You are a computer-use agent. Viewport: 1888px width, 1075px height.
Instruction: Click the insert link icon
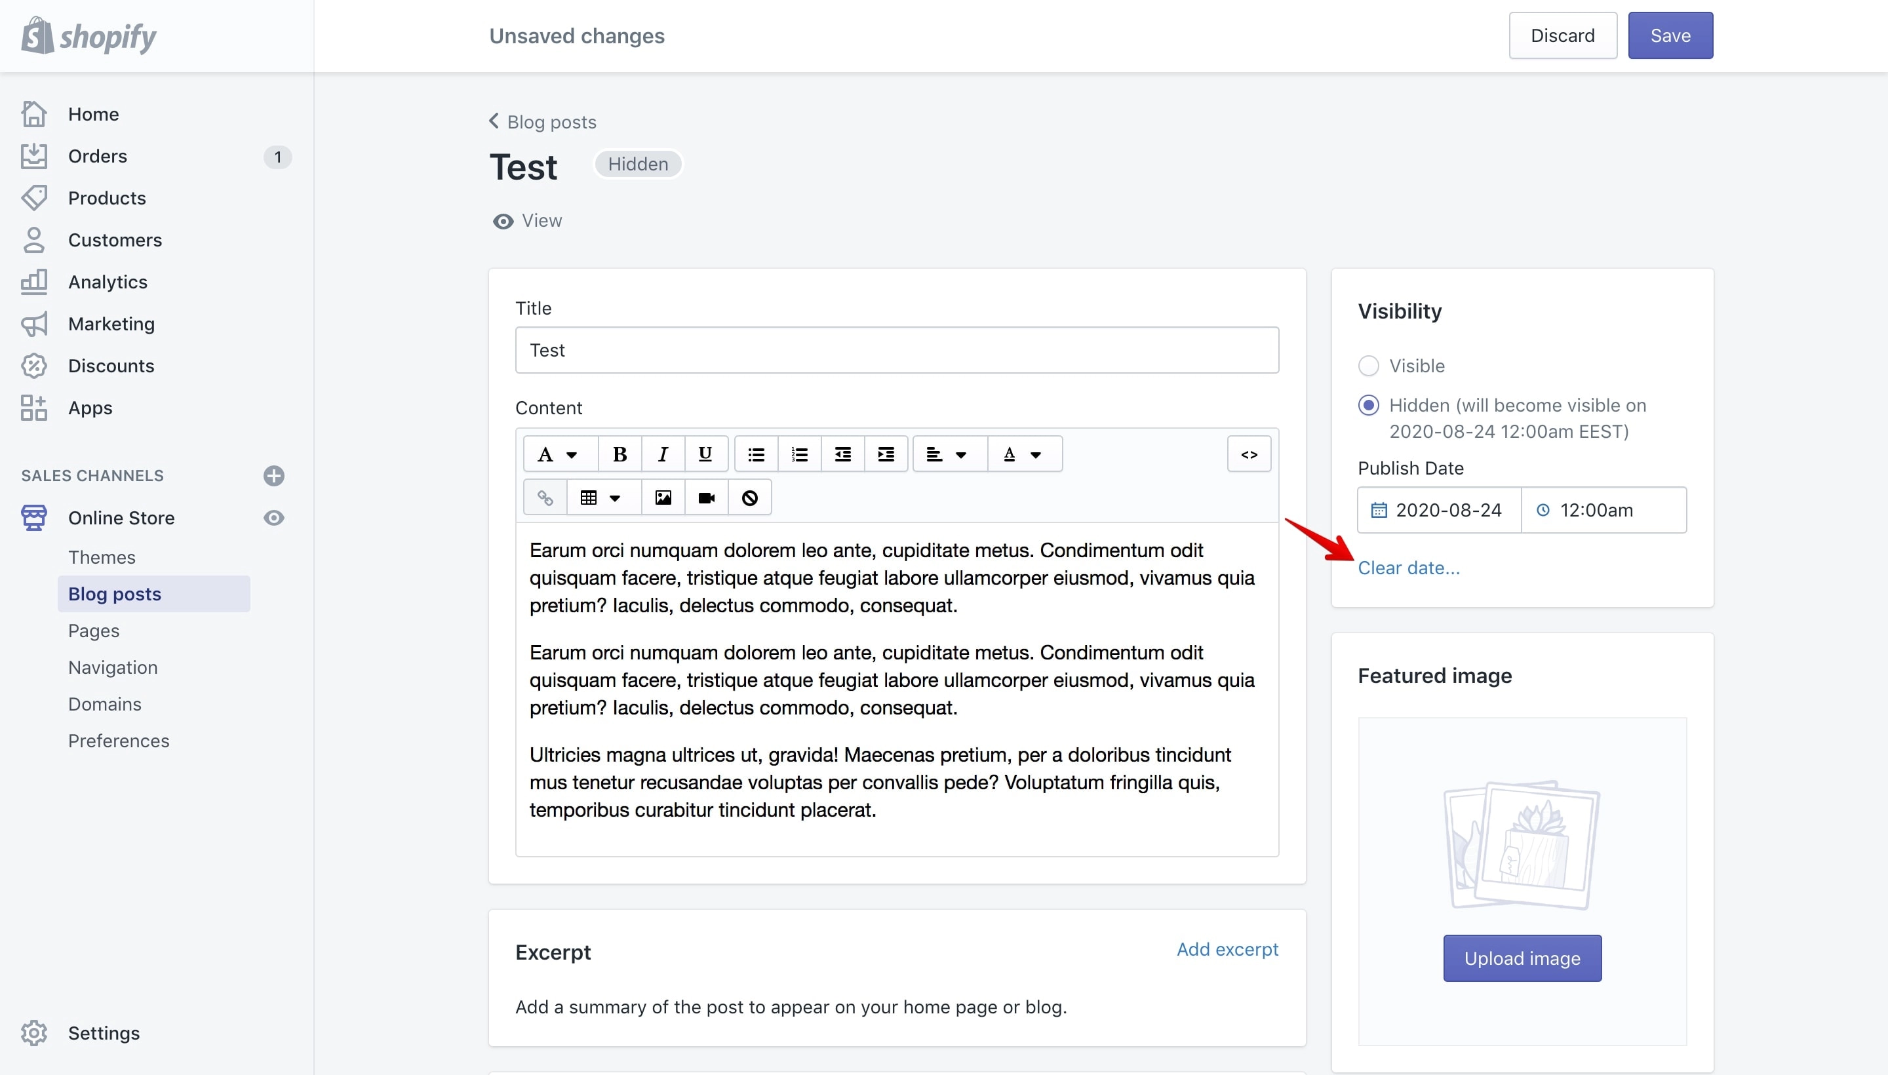coord(545,498)
